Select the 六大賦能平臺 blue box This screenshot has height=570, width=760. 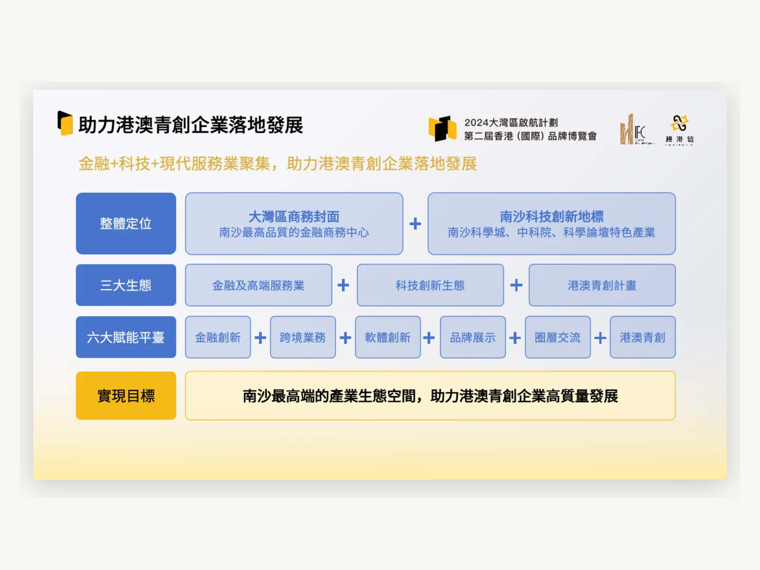(x=126, y=337)
